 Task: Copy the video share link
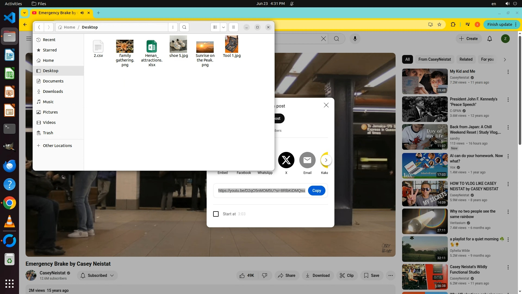tap(316, 191)
